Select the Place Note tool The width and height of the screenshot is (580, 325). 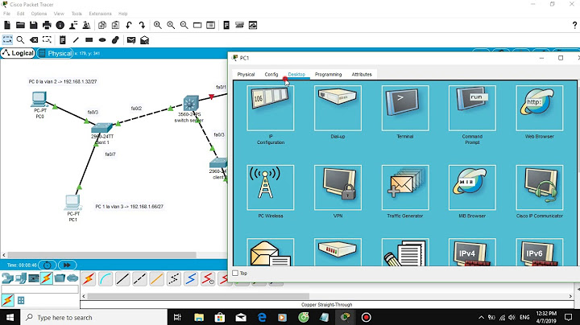(x=63, y=40)
